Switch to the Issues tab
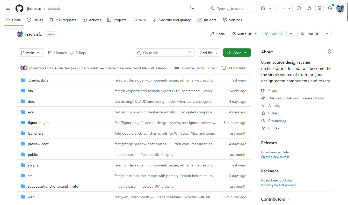The width and height of the screenshot is (348, 205). tap(35, 20)
